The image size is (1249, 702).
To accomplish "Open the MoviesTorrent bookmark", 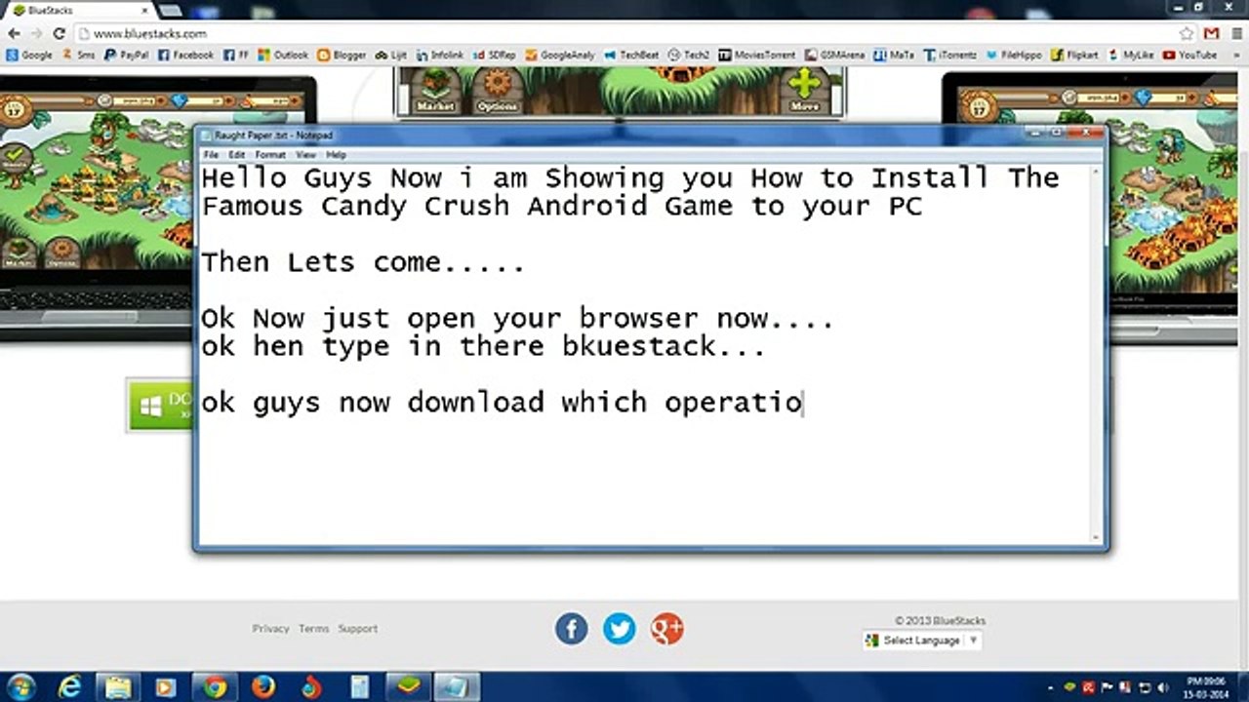I will 757,56.
